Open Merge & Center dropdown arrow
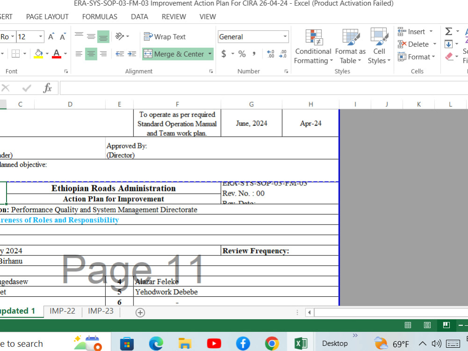Image resolution: width=468 pixels, height=351 pixels. click(x=210, y=54)
